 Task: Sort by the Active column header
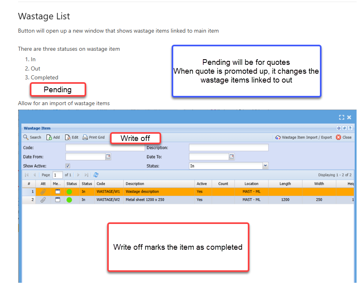pos(203,184)
